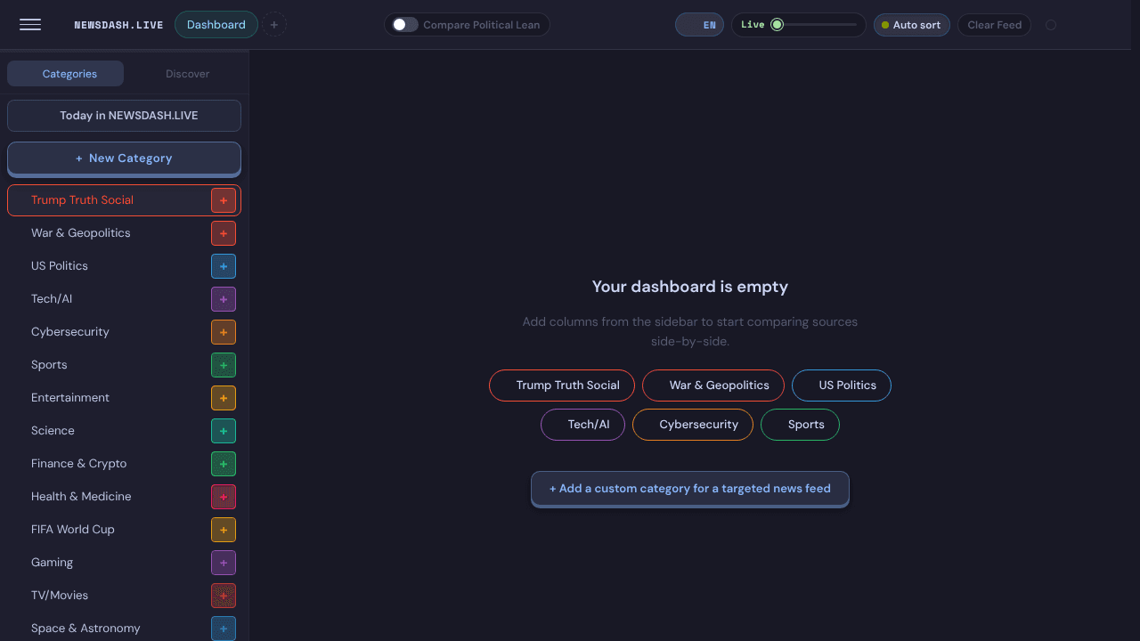This screenshot has width=1140, height=641.
Task: Click the NEWSDASH.LIVE logo
Action: click(118, 25)
